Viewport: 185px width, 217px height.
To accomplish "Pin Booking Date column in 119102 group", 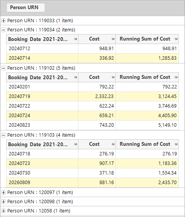I will [76, 77].
